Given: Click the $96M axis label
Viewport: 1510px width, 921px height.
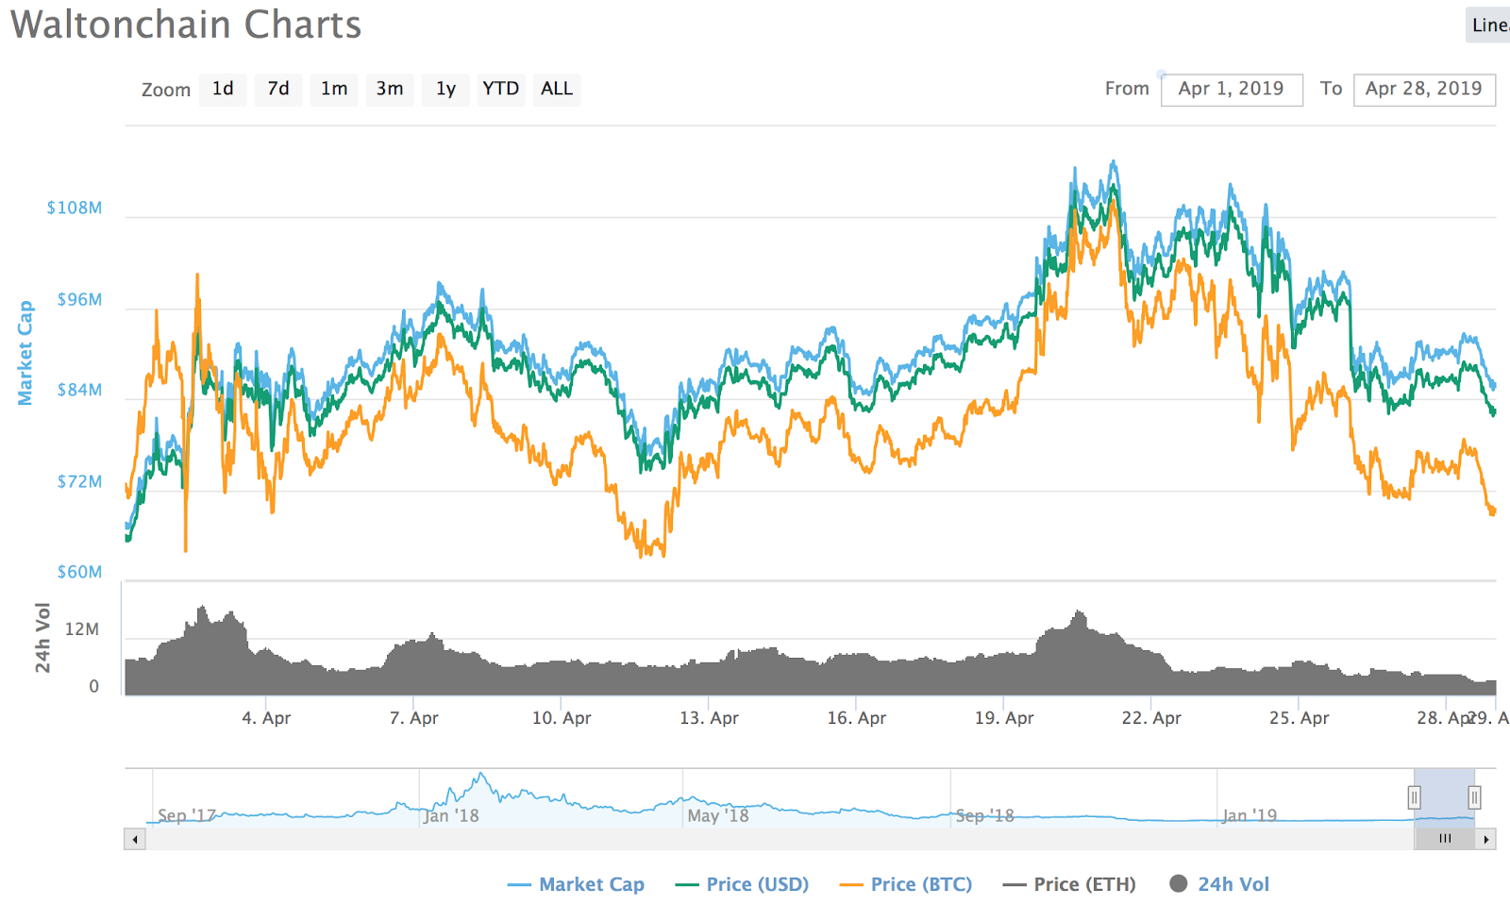Looking at the screenshot, I should click(79, 300).
